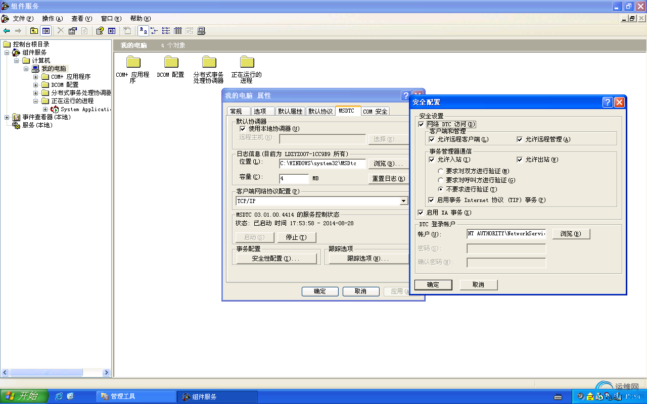The image size is (647, 404).
Task: Click the help button of the 我的电脑 属性 dialog
Action: tap(406, 95)
